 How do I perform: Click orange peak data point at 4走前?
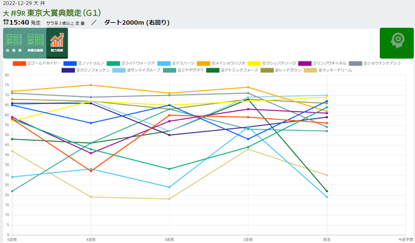point(91,85)
